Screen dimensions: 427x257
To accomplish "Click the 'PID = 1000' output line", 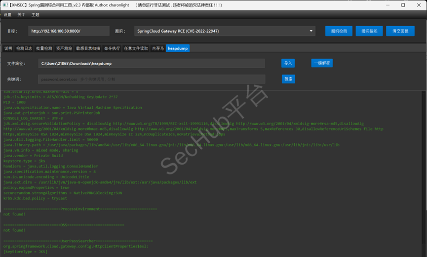I will pos(14,102).
